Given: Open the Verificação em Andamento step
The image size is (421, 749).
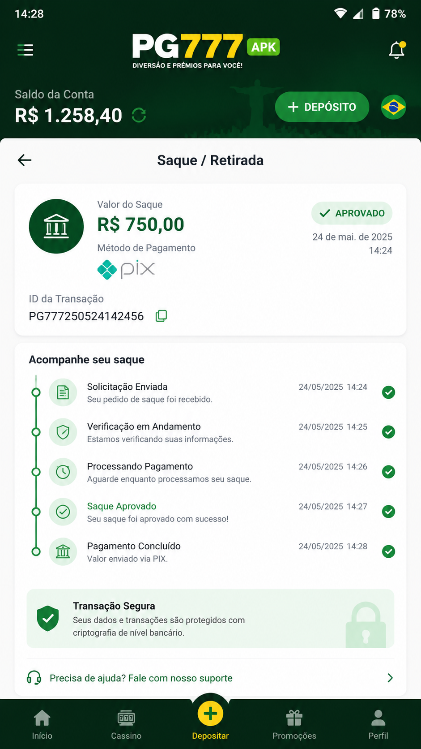Looking at the screenshot, I should click(210, 432).
